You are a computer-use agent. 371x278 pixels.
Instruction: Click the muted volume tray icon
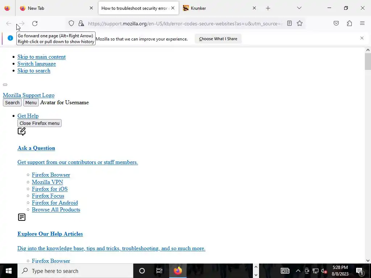point(324,271)
